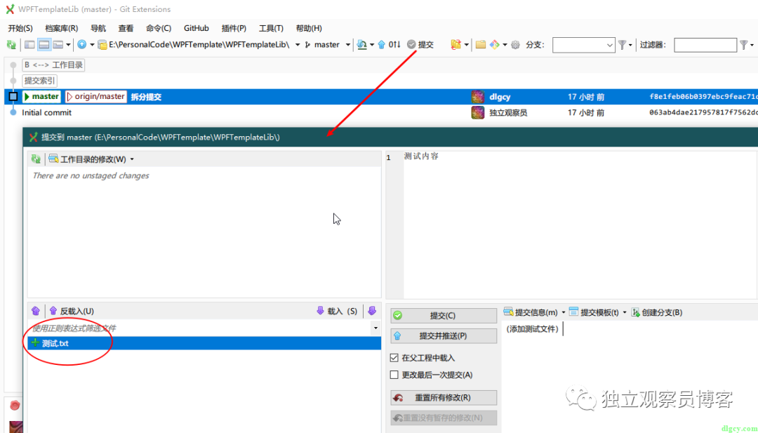Open the 命令(C) menu

coord(158,28)
